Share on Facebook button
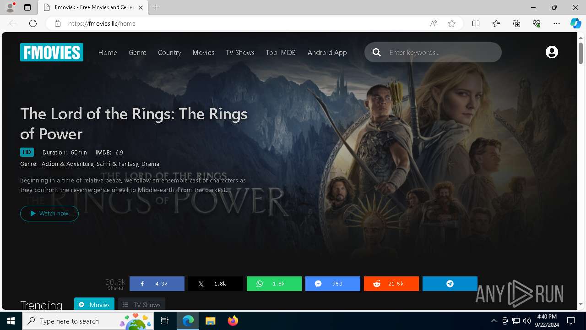Screen dimensions: 586x330 (157, 284)
